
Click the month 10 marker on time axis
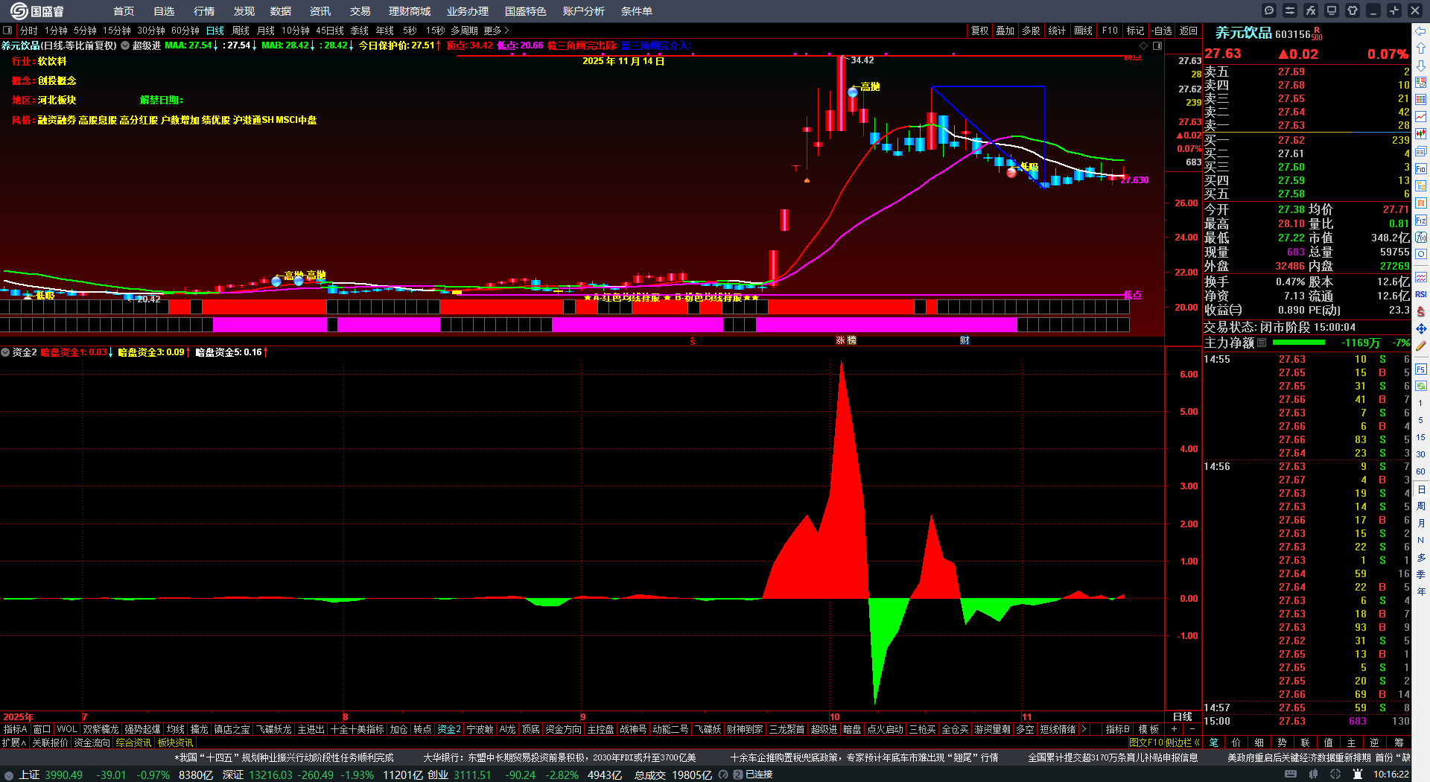tap(835, 717)
